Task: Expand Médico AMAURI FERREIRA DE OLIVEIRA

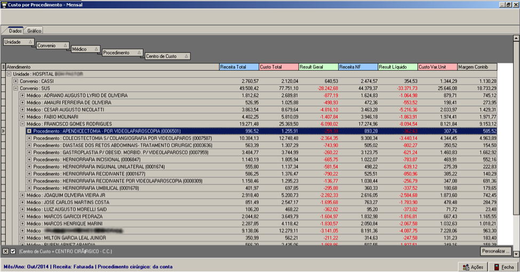Action: tap(22, 103)
